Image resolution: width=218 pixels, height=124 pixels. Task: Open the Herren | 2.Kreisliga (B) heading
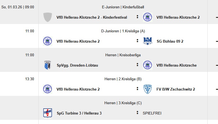(123, 79)
